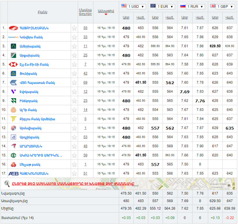Viewport: 238px width, 224px height.
Task: Open the 1 GBP currency dropdown
Action: click(x=225, y=7)
